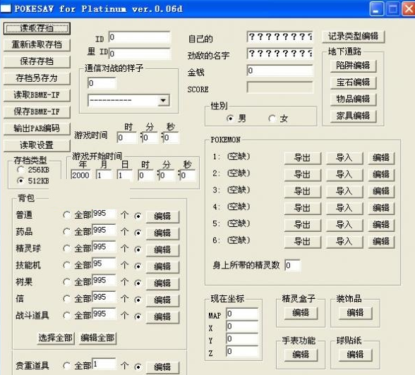Viewport: 415px width, 375px height.
Task: Click the 读取设置 button
Action: tap(37, 145)
